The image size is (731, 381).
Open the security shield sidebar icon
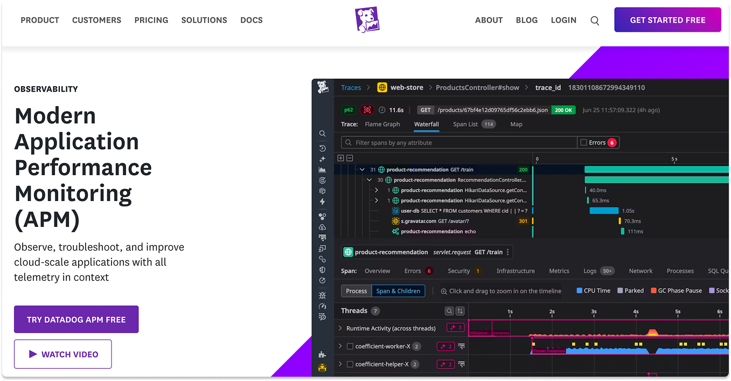coord(322,269)
